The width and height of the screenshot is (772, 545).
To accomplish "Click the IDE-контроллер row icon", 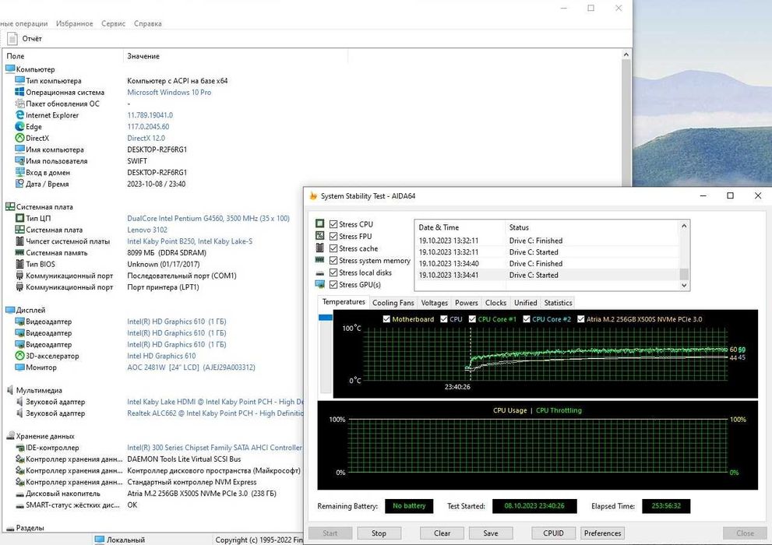I will (x=19, y=448).
